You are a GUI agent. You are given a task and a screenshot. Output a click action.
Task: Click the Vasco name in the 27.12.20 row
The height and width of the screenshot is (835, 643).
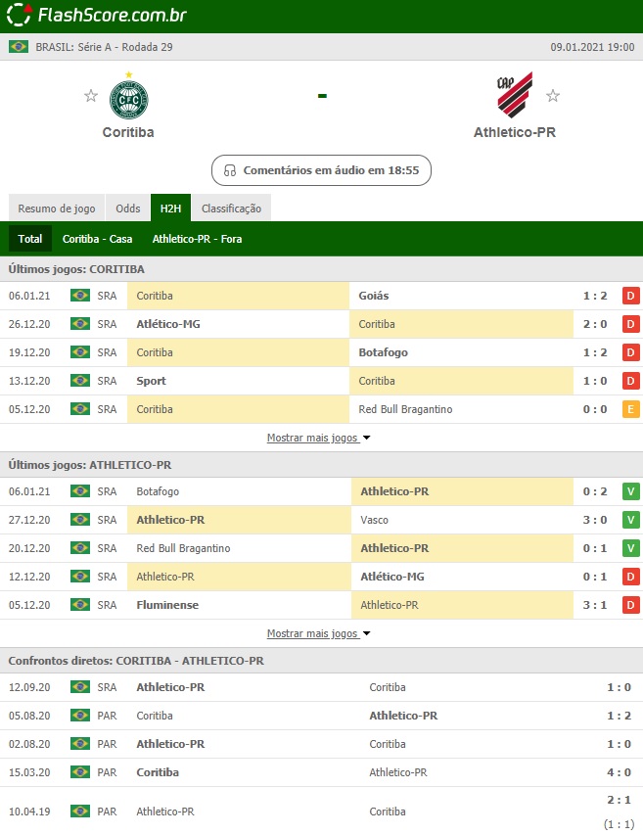(374, 520)
